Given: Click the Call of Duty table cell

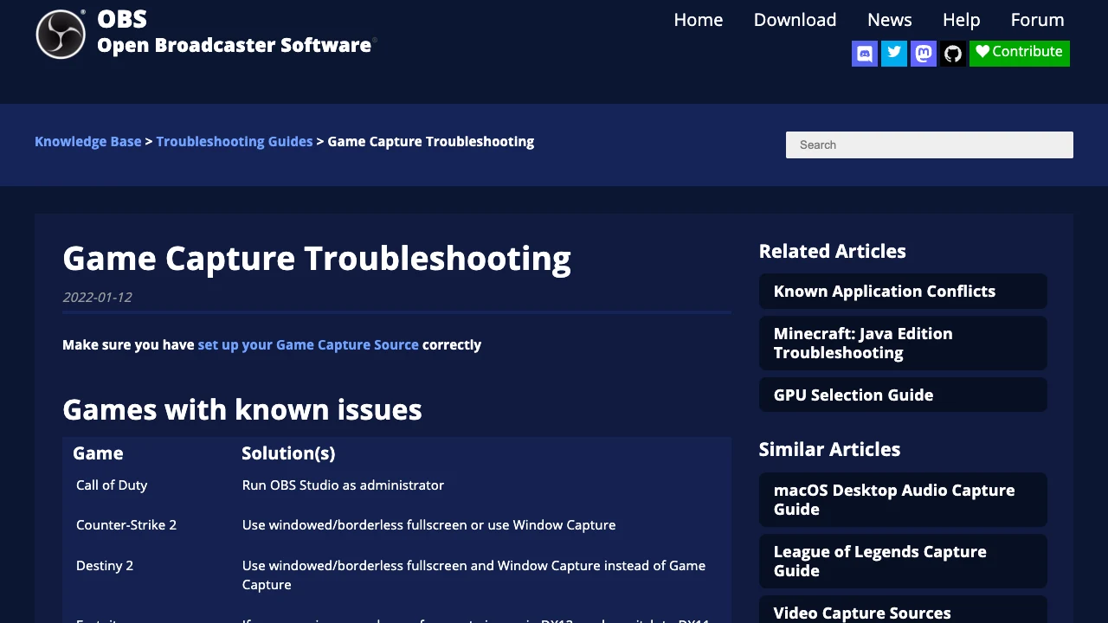Looking at the screenshot, I should tap(112, 485).
